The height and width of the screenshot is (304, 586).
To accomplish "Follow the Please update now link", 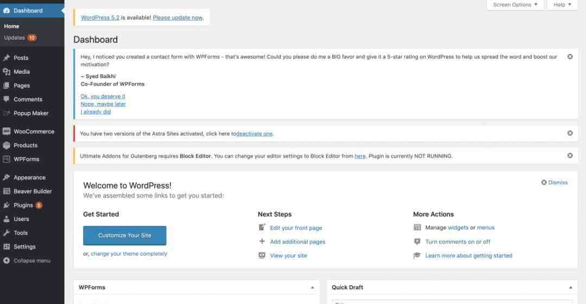I will (178, 17).
